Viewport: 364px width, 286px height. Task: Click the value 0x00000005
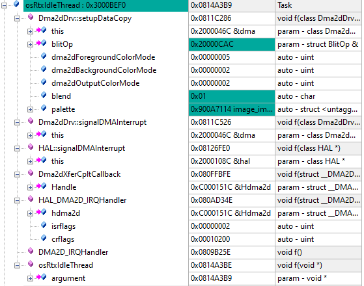point(232,57)
